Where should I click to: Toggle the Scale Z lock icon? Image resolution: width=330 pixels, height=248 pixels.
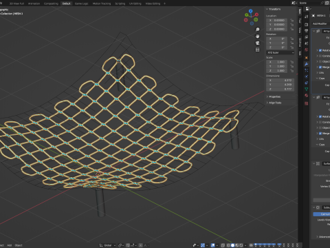pos(291,70)
